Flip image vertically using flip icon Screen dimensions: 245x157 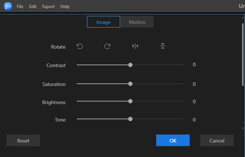163,46
